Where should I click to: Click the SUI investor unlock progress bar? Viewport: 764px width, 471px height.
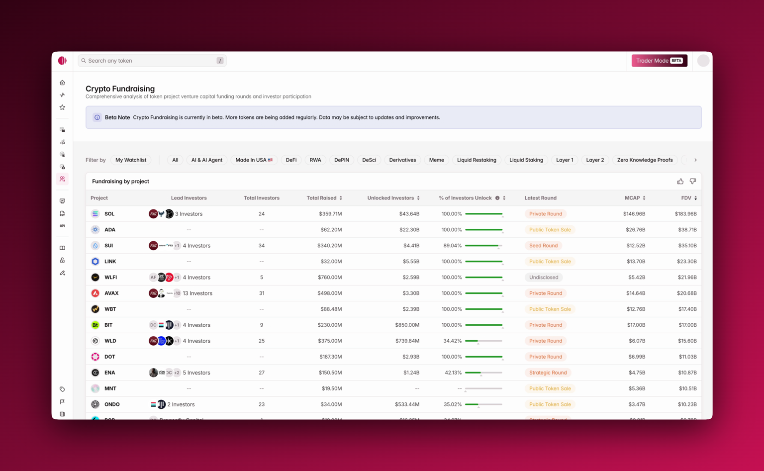483,246
